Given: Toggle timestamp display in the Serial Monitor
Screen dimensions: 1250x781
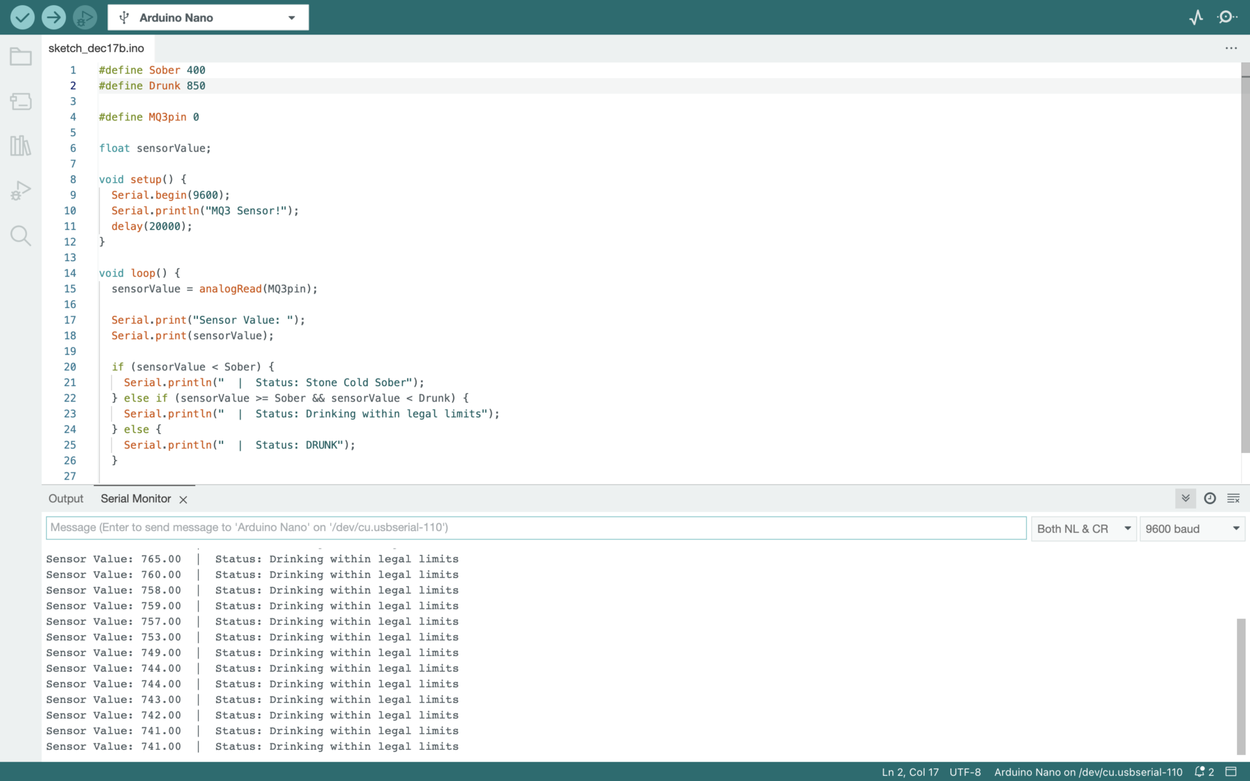Looking at the screenshot, I should click(1210, 499).
